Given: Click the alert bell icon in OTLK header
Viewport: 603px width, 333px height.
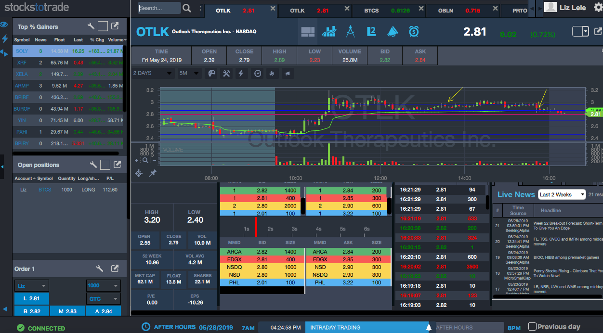Looking at the screenshot, I should [393, 32].
